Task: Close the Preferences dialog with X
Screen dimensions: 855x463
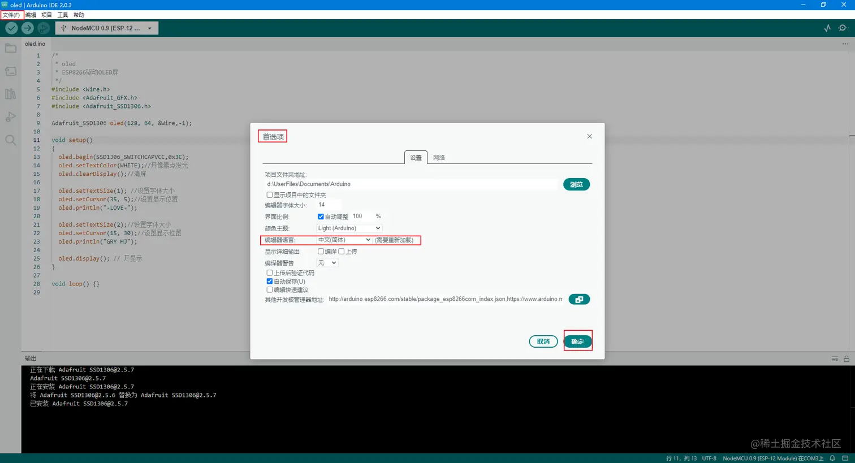Action: click(589, 136)
